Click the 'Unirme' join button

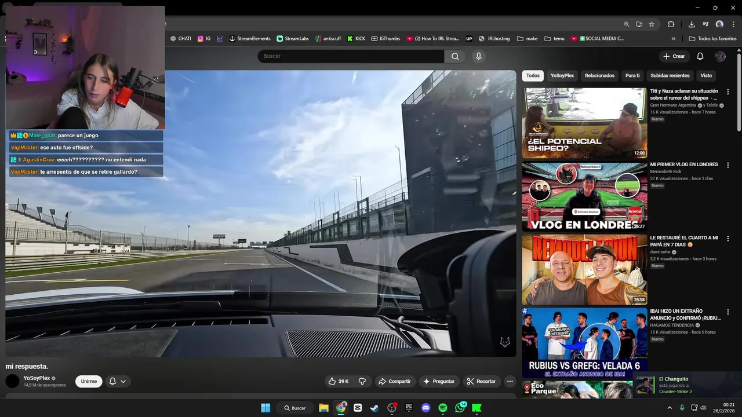[x=89, y=381]
